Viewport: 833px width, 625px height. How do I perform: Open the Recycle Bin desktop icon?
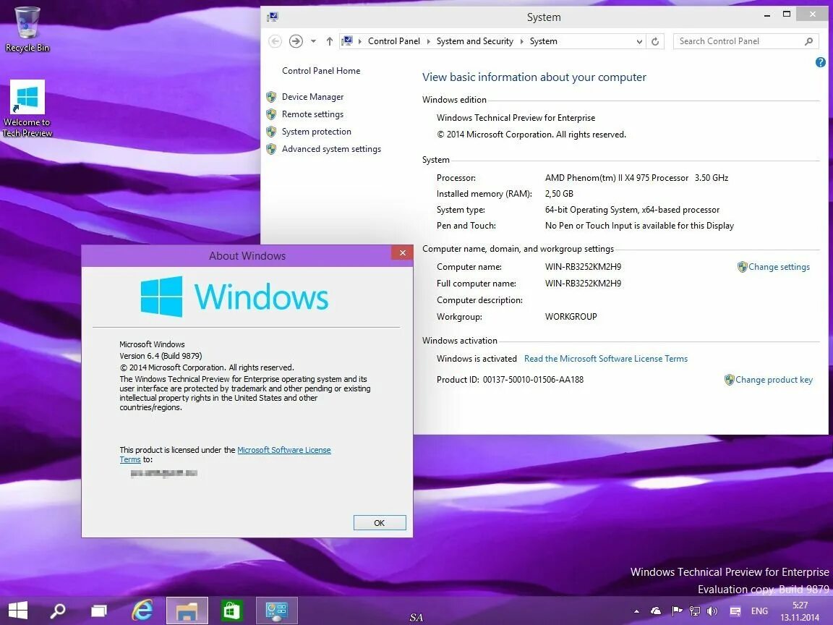click(27, 29)
